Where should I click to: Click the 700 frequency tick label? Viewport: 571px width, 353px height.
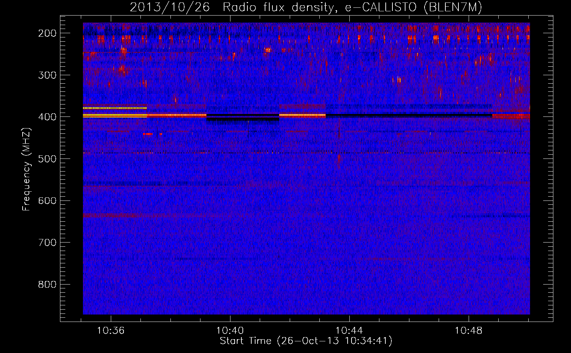pyautogui.click(x=47, y=243)
